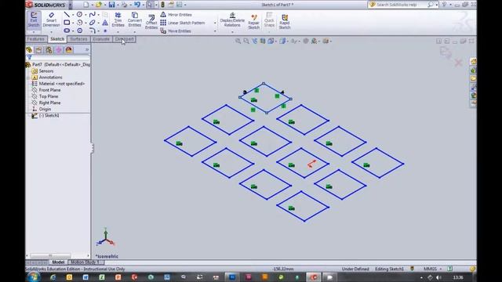Open dropdown next to Spline tool
502x282 pixels.
click(98, 15)
